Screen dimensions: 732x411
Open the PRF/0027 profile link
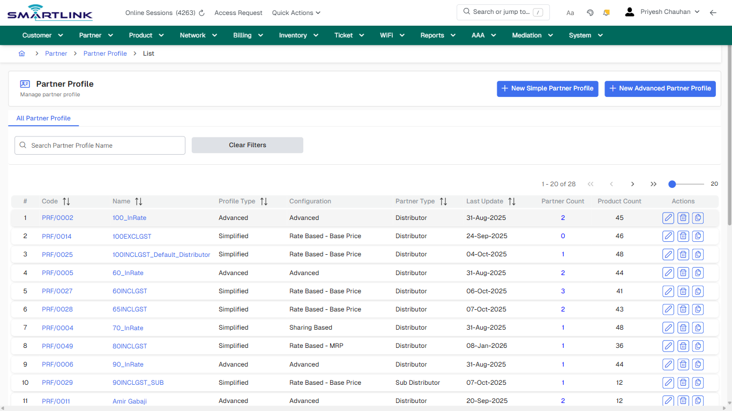point(57,291)
